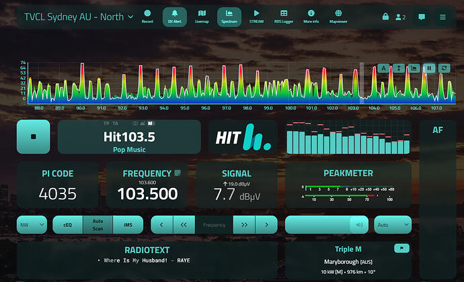Click the speaker icon on the volume slider
Viewport: 464px width, 282px height.
359,225
